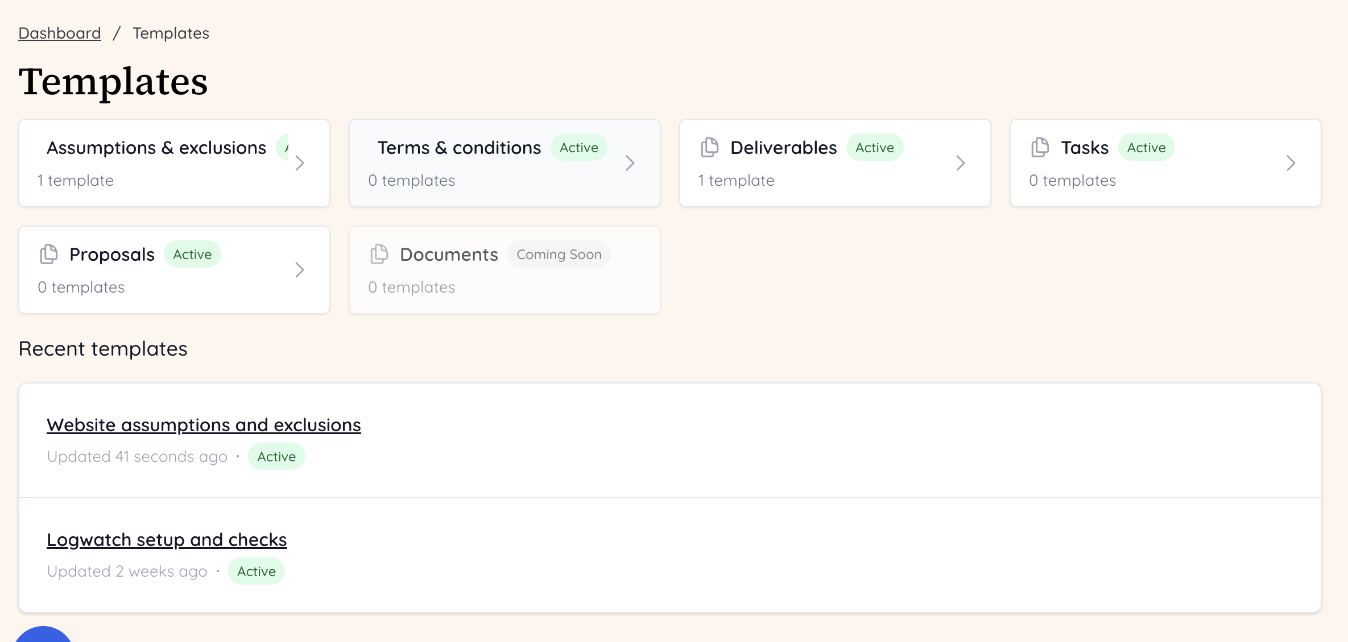Click the Deliverables document stack icon

point(709,147)
